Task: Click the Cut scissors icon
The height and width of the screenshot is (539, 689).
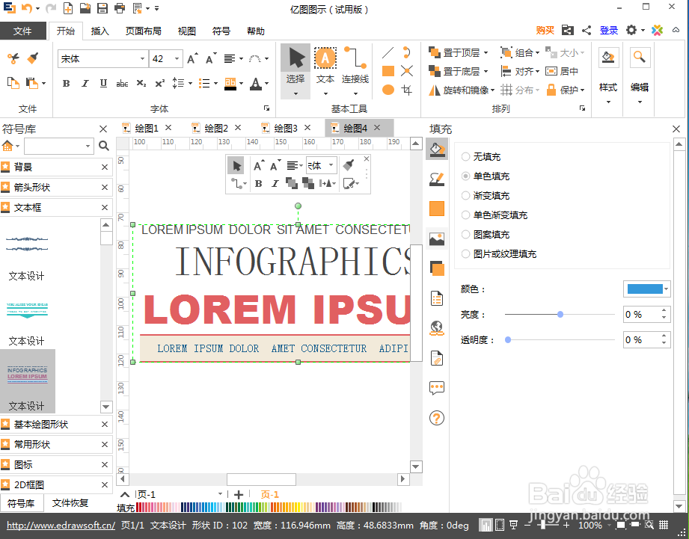Action: coord(13,58)
